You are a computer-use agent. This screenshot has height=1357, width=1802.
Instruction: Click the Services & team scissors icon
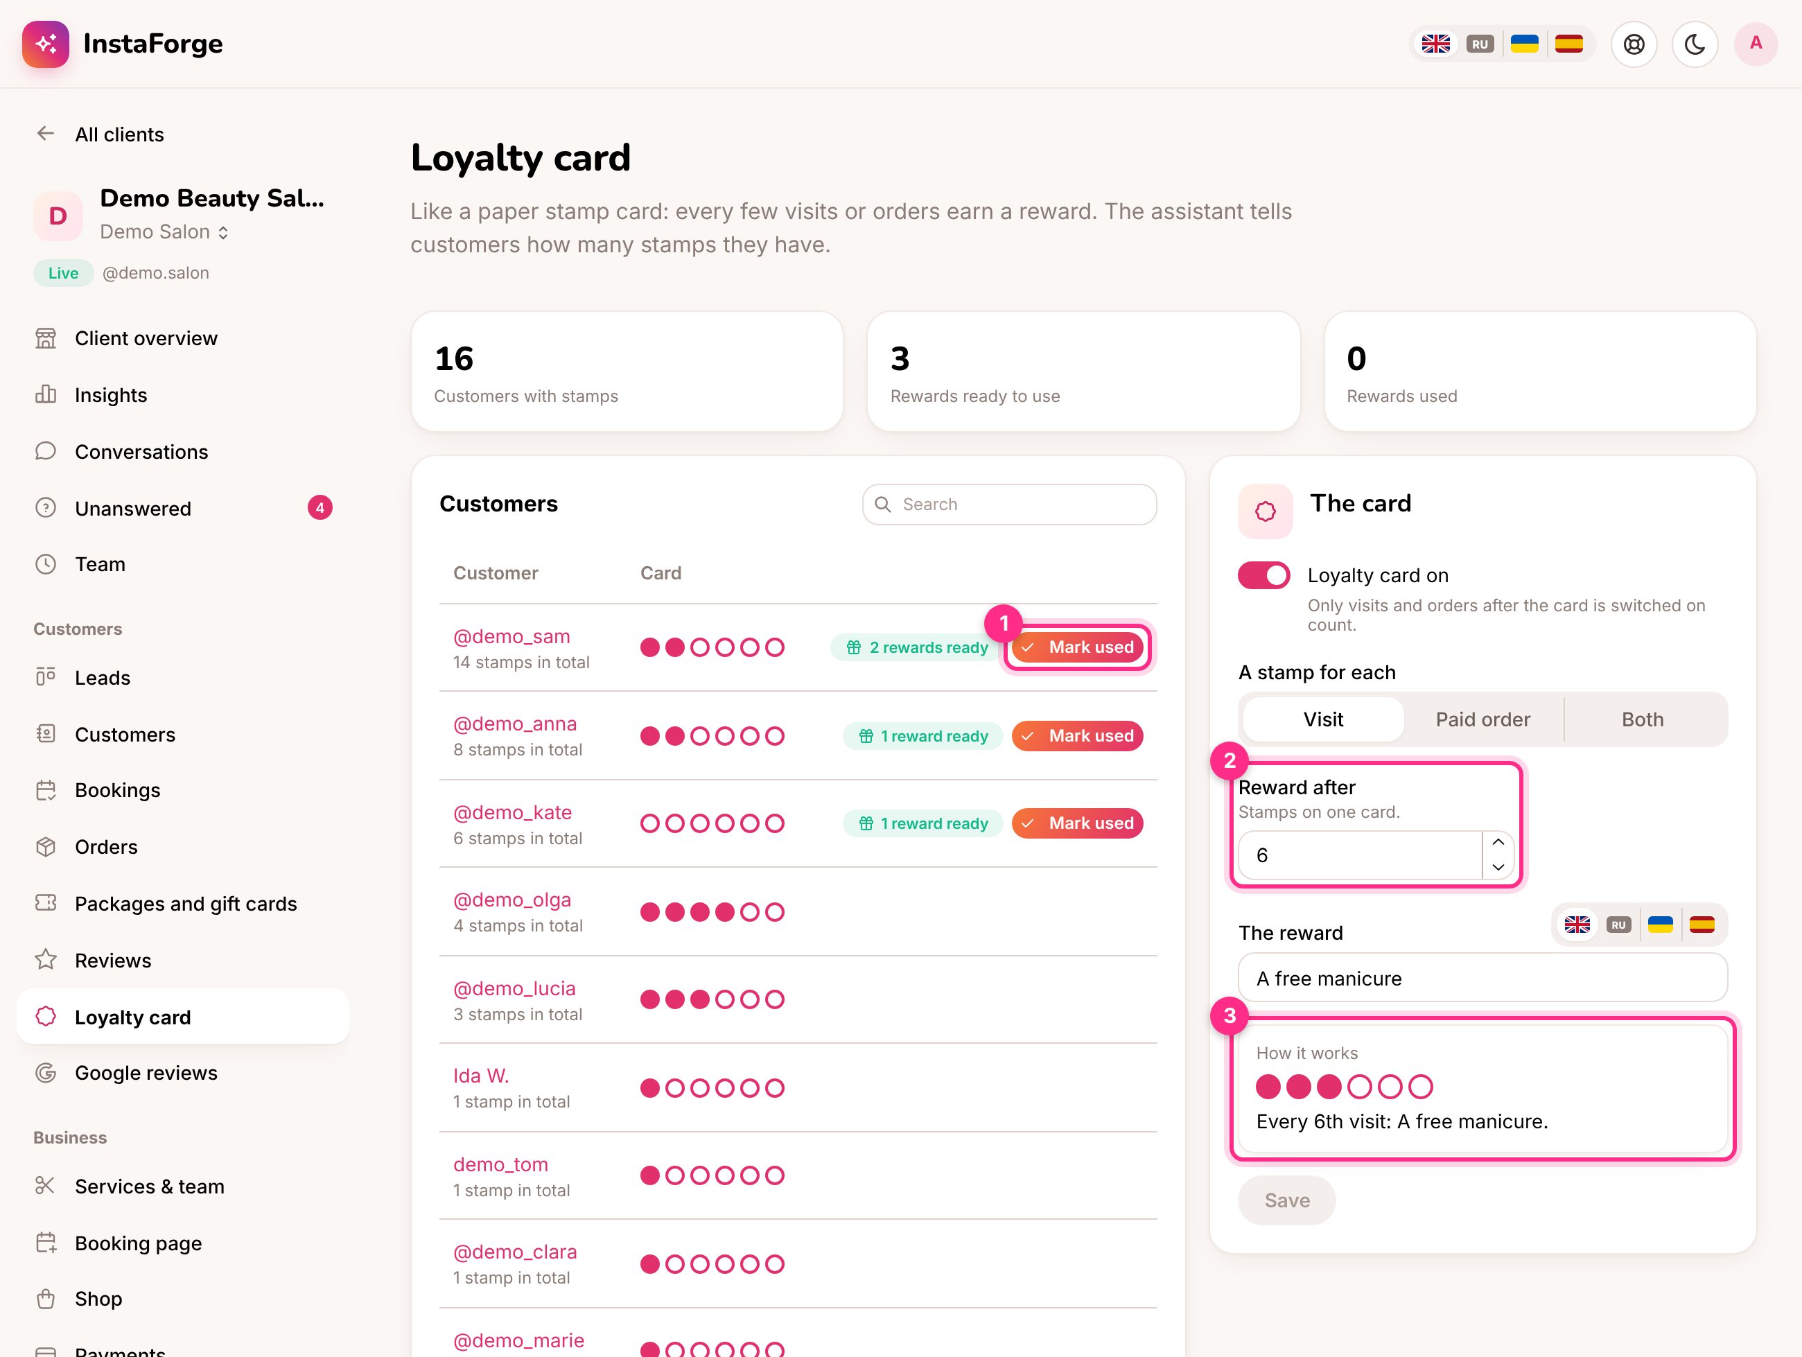[x=46, y=1186]
